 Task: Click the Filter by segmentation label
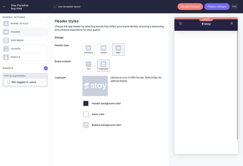click(15, 76)
